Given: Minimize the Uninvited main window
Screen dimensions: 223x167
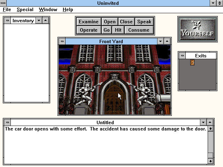Looking at the screenshot, I should (213, 3).
